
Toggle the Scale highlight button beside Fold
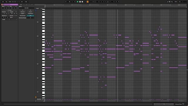pos(42,9)
